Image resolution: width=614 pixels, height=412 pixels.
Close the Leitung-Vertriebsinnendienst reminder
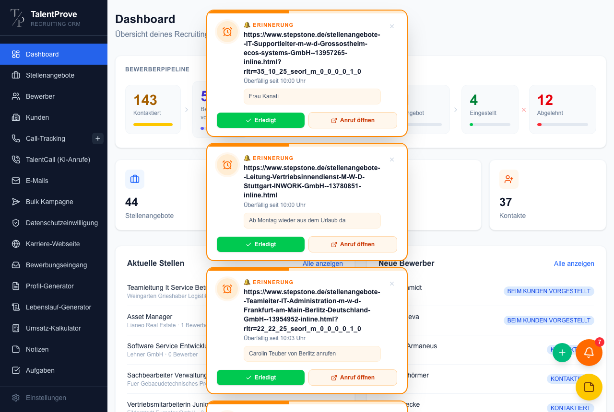pyautogui.click(x=392, y=160)
